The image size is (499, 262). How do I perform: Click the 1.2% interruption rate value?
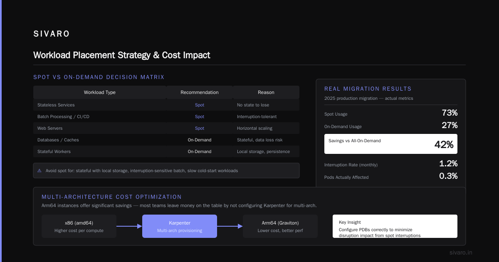click(x=448, y=163)
